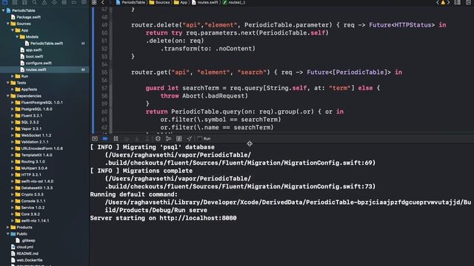474x266 pixels.
Task: Select swift-nio 1.14.1 dependency
Action: (x=35, y=221)
